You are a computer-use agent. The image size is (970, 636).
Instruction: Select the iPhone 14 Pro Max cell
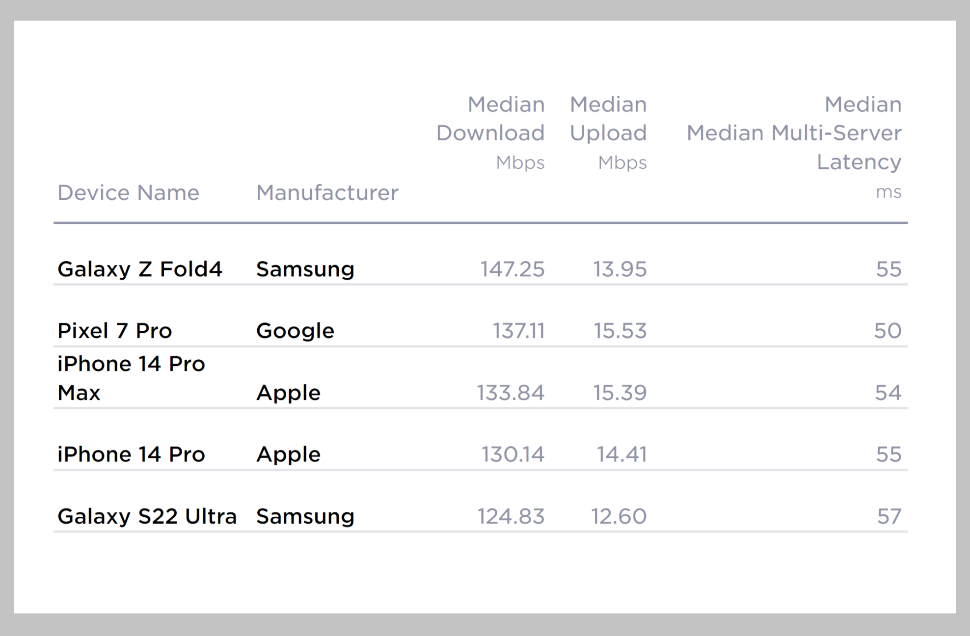(x=131, y=378)
